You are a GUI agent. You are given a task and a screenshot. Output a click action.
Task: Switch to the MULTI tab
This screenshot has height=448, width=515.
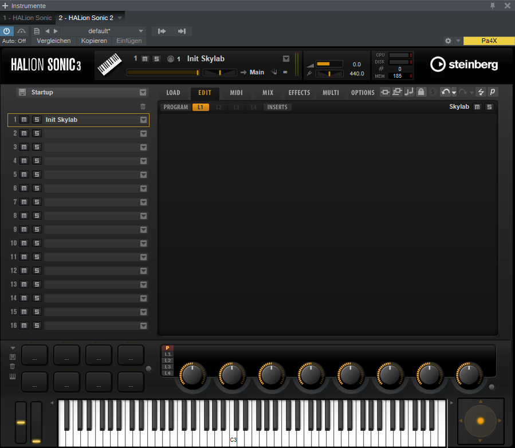(331, 93)
